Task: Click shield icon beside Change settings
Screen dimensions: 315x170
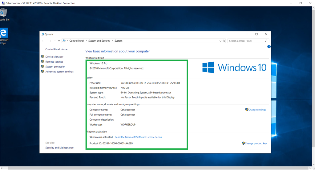Action: [x=247, y=110]
